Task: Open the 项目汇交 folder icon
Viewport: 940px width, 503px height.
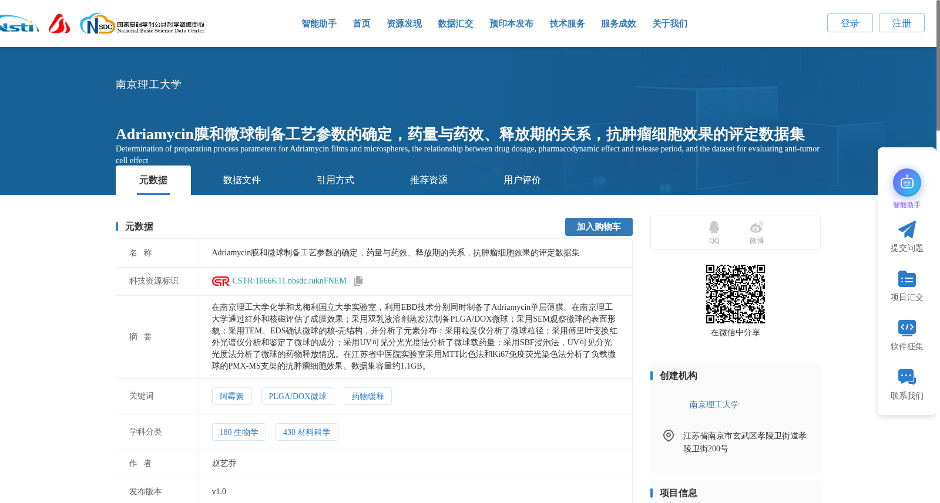Action: point(907,279)
